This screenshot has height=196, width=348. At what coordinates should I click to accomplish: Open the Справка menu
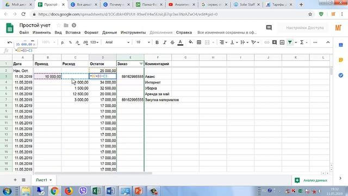tap(184, 33)
